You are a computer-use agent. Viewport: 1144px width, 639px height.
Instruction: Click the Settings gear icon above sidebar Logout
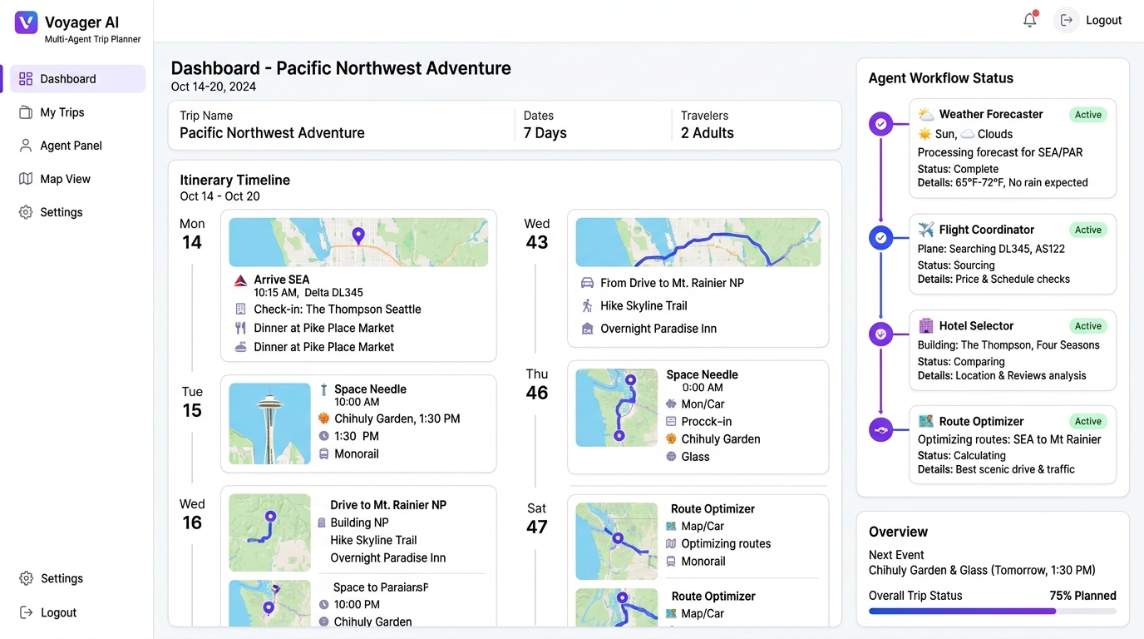click(x=26, y=578)
